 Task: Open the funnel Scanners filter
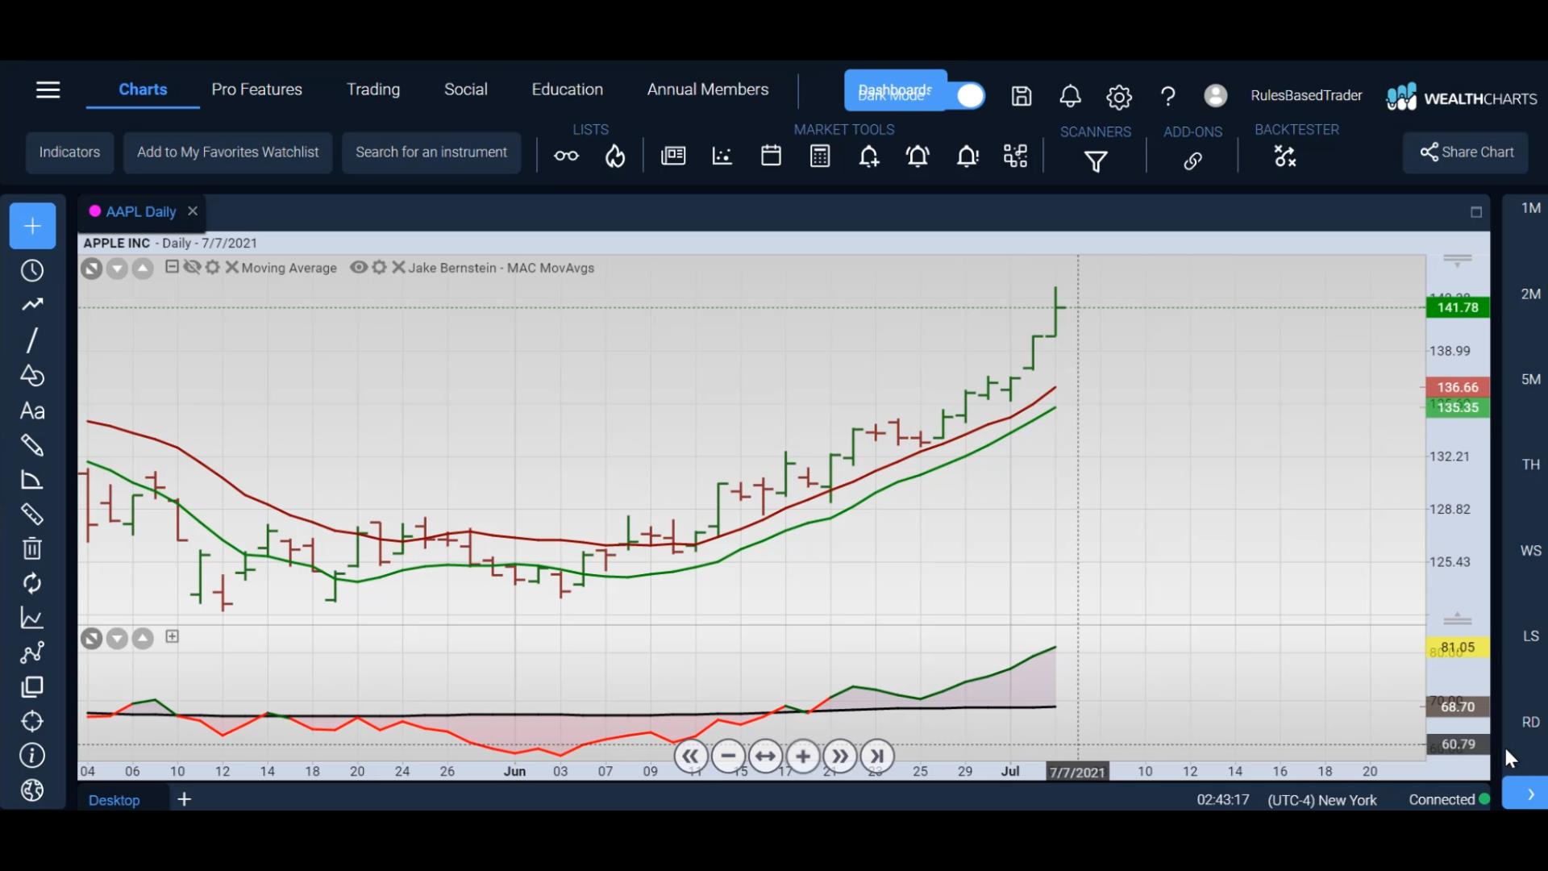pos(1096,162)
